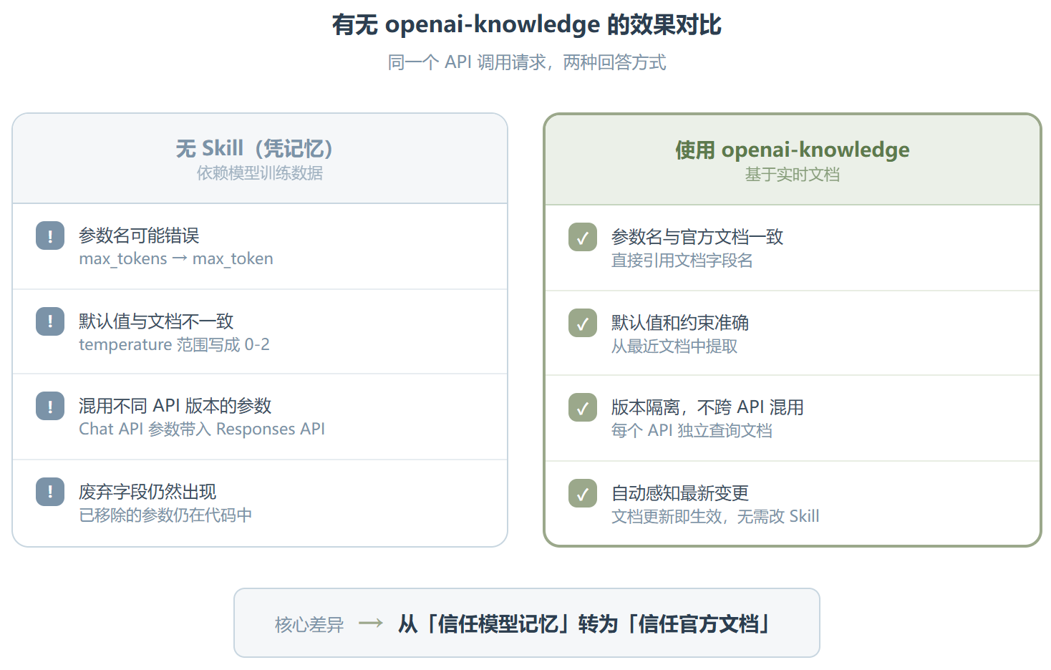
Task: Click warning icon beside 废弃字段仍然出现
Action: click(50, 492)
